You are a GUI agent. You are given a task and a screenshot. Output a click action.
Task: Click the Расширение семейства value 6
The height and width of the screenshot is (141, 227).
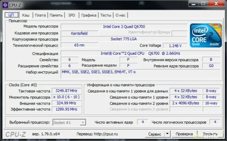pyautogui.click(x=70, y=66)
